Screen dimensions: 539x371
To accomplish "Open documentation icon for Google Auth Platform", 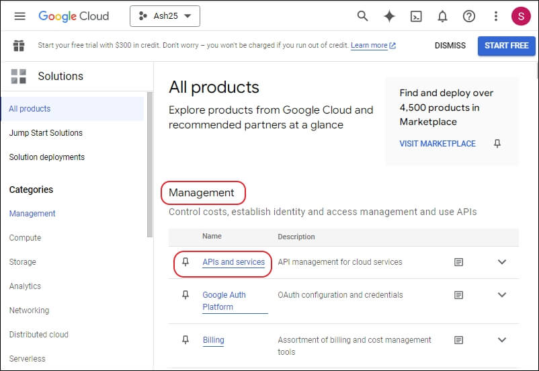I will coord(458,295).
